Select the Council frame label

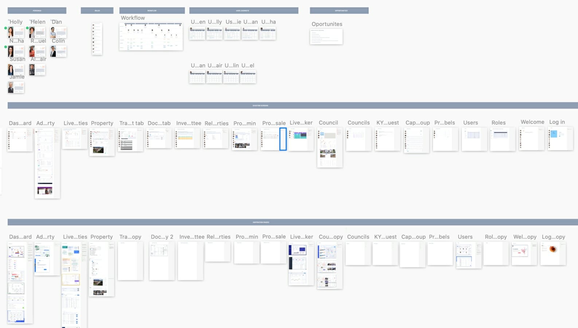pos(328,123)
